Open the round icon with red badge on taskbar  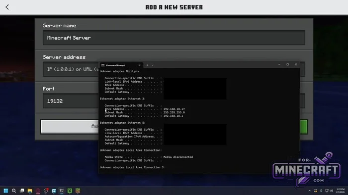46,191
